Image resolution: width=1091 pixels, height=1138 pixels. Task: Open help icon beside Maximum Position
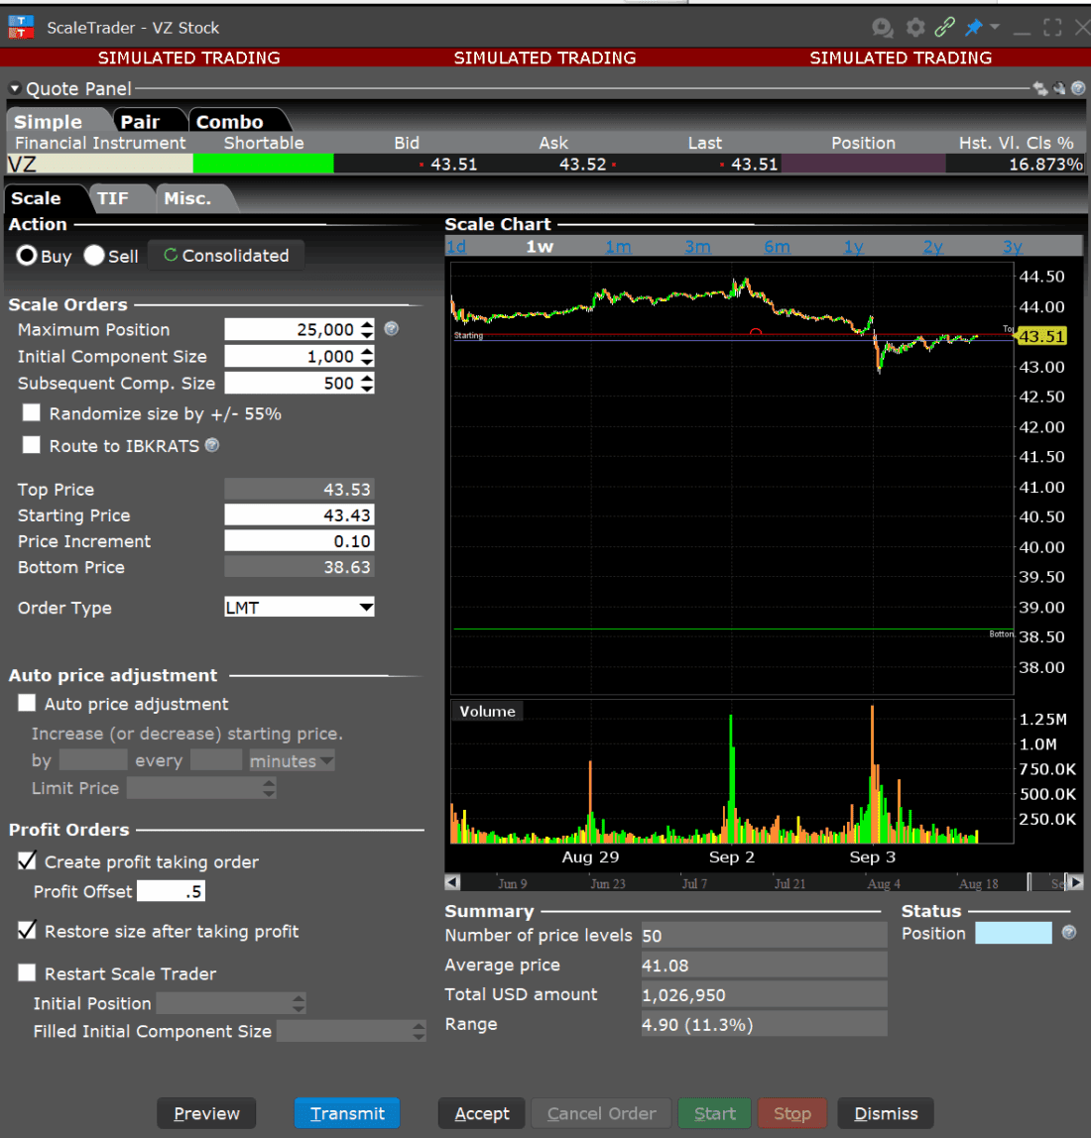[x=392, y=329]
